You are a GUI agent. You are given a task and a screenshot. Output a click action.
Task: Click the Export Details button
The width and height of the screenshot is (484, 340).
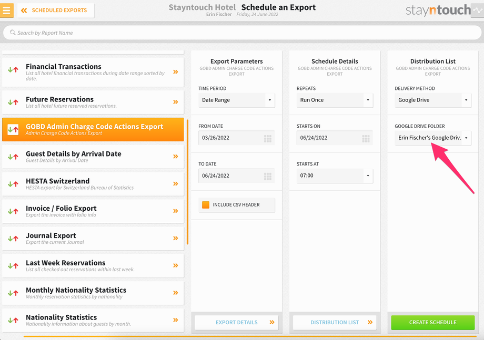pos(236,323)
